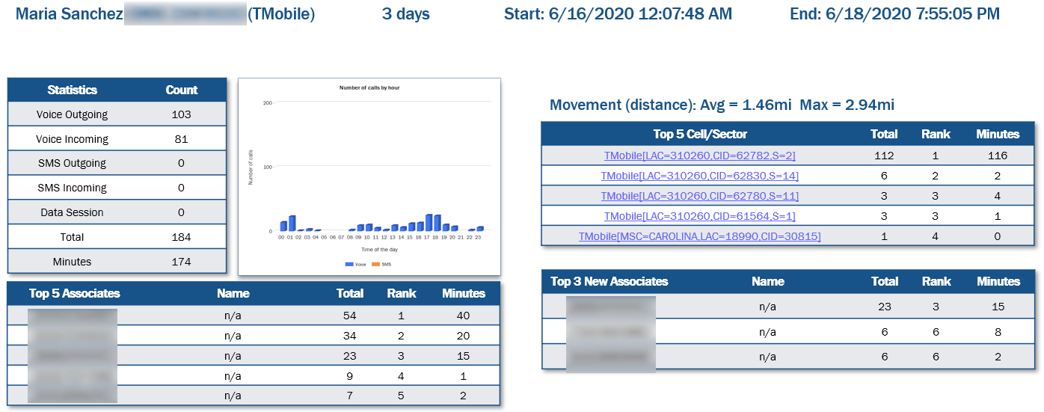1044x412 pixels.
Task: Click the Statistics column header
Action: coord(72,90)
